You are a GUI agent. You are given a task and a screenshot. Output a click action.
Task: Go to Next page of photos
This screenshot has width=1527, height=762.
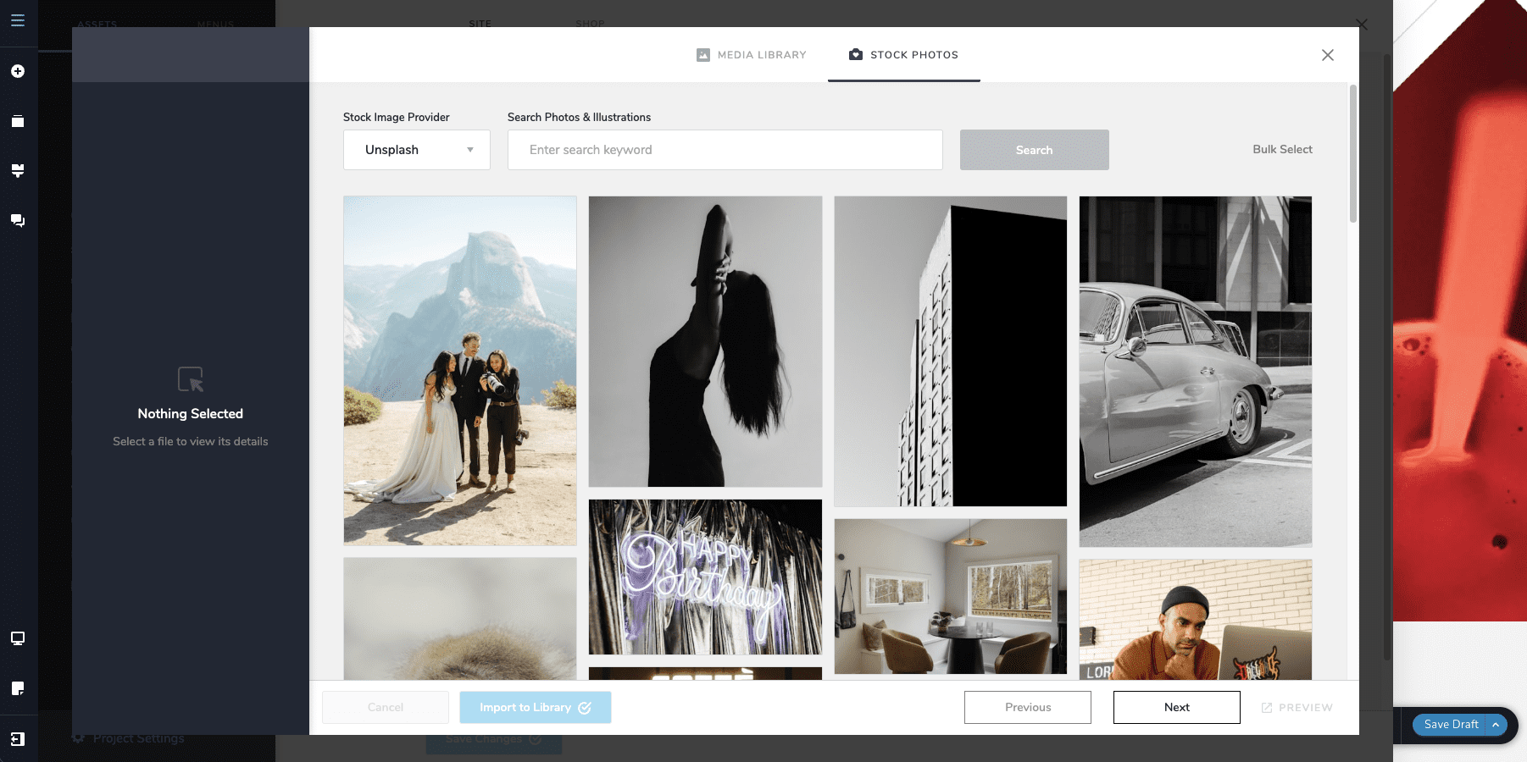[1177, 707]
